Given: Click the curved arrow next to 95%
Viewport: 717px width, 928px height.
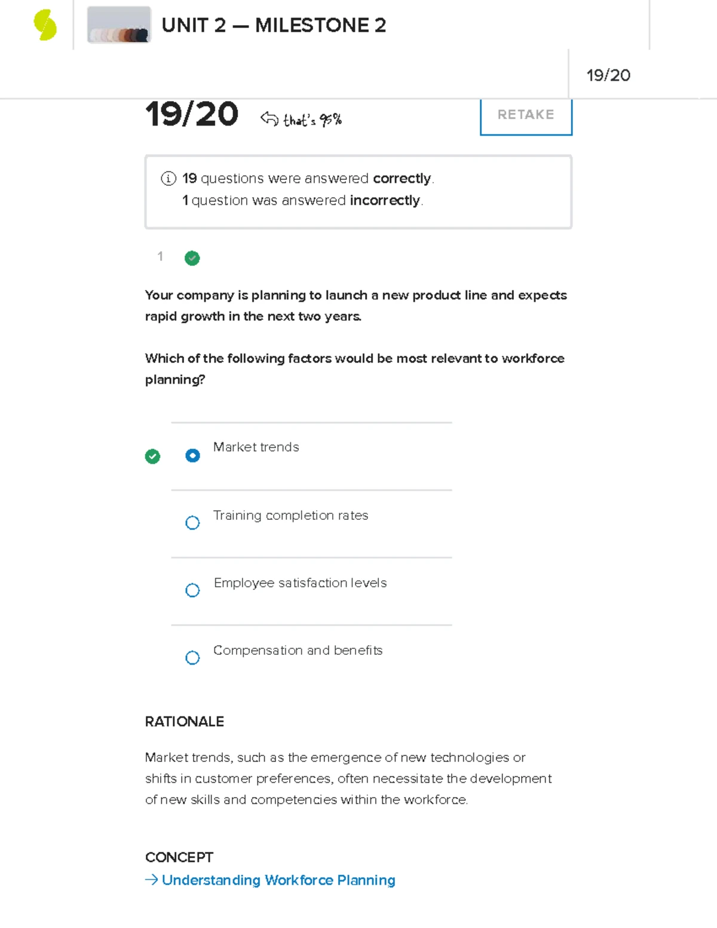Looking at the screenshot, I should point(269,120).
